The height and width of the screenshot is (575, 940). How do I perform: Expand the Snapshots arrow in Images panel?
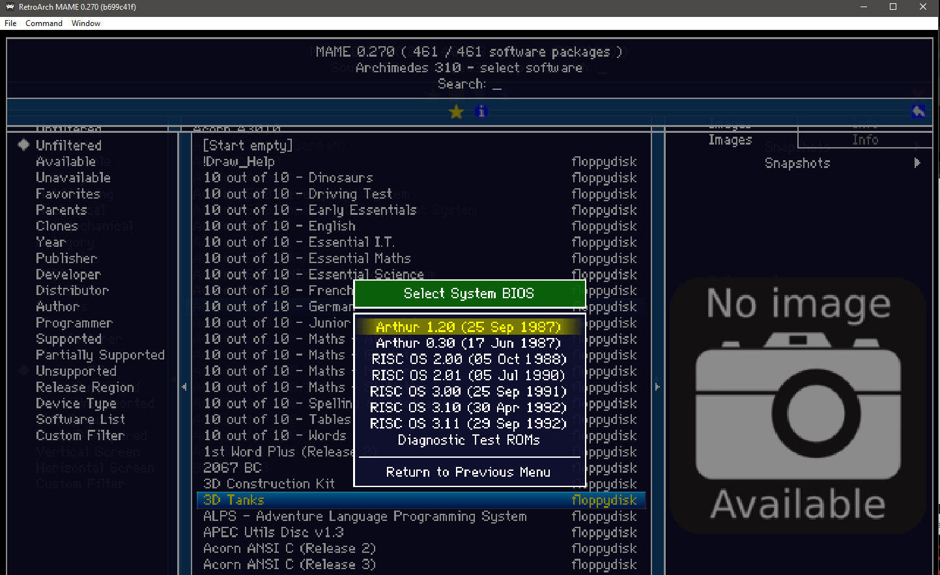(x=917, y=163)
